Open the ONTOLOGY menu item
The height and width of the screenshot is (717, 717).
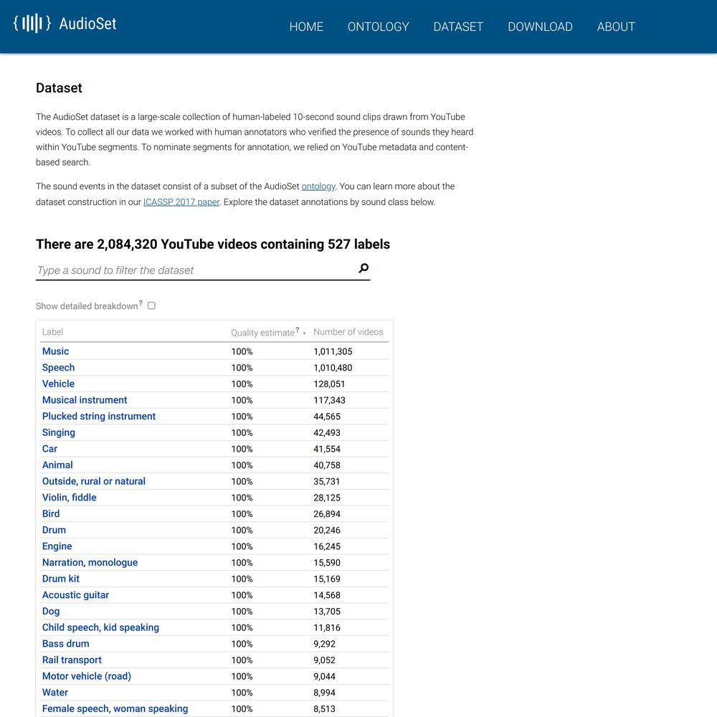click(x=378, y=27)
